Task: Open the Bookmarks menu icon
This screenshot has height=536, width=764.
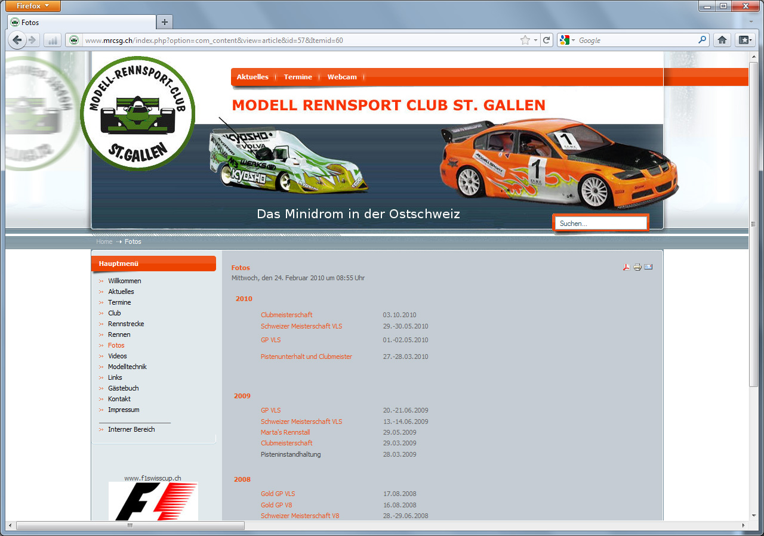Action: pyautogui.click(x=745, y=40)
